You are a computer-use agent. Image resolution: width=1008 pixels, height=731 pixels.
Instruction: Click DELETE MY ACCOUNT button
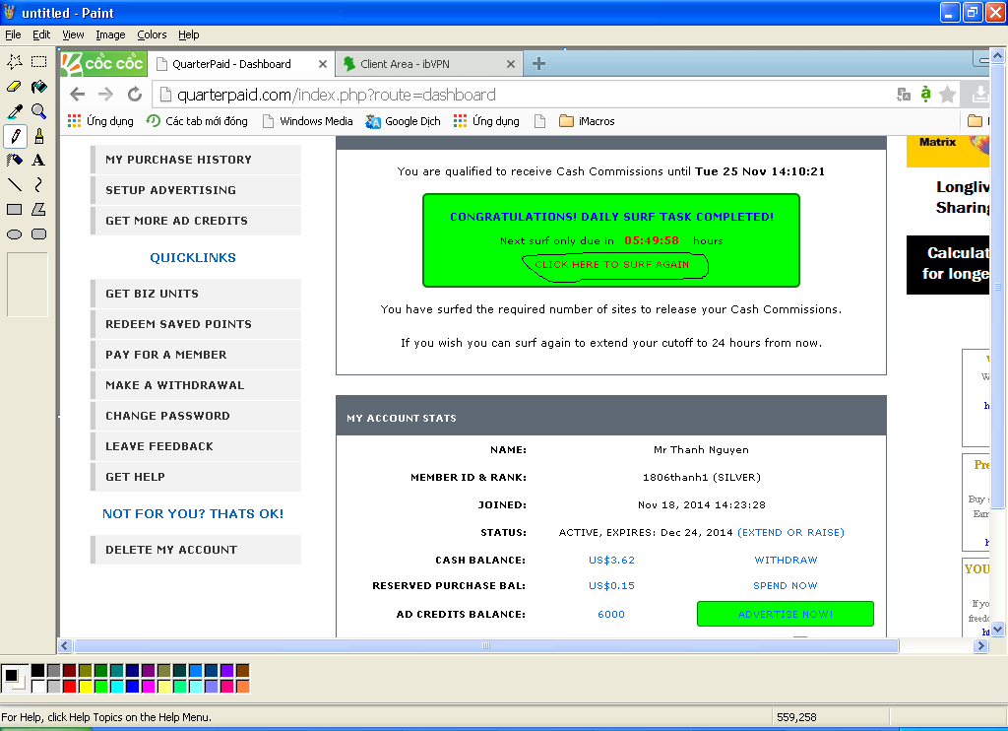[196, 550]
